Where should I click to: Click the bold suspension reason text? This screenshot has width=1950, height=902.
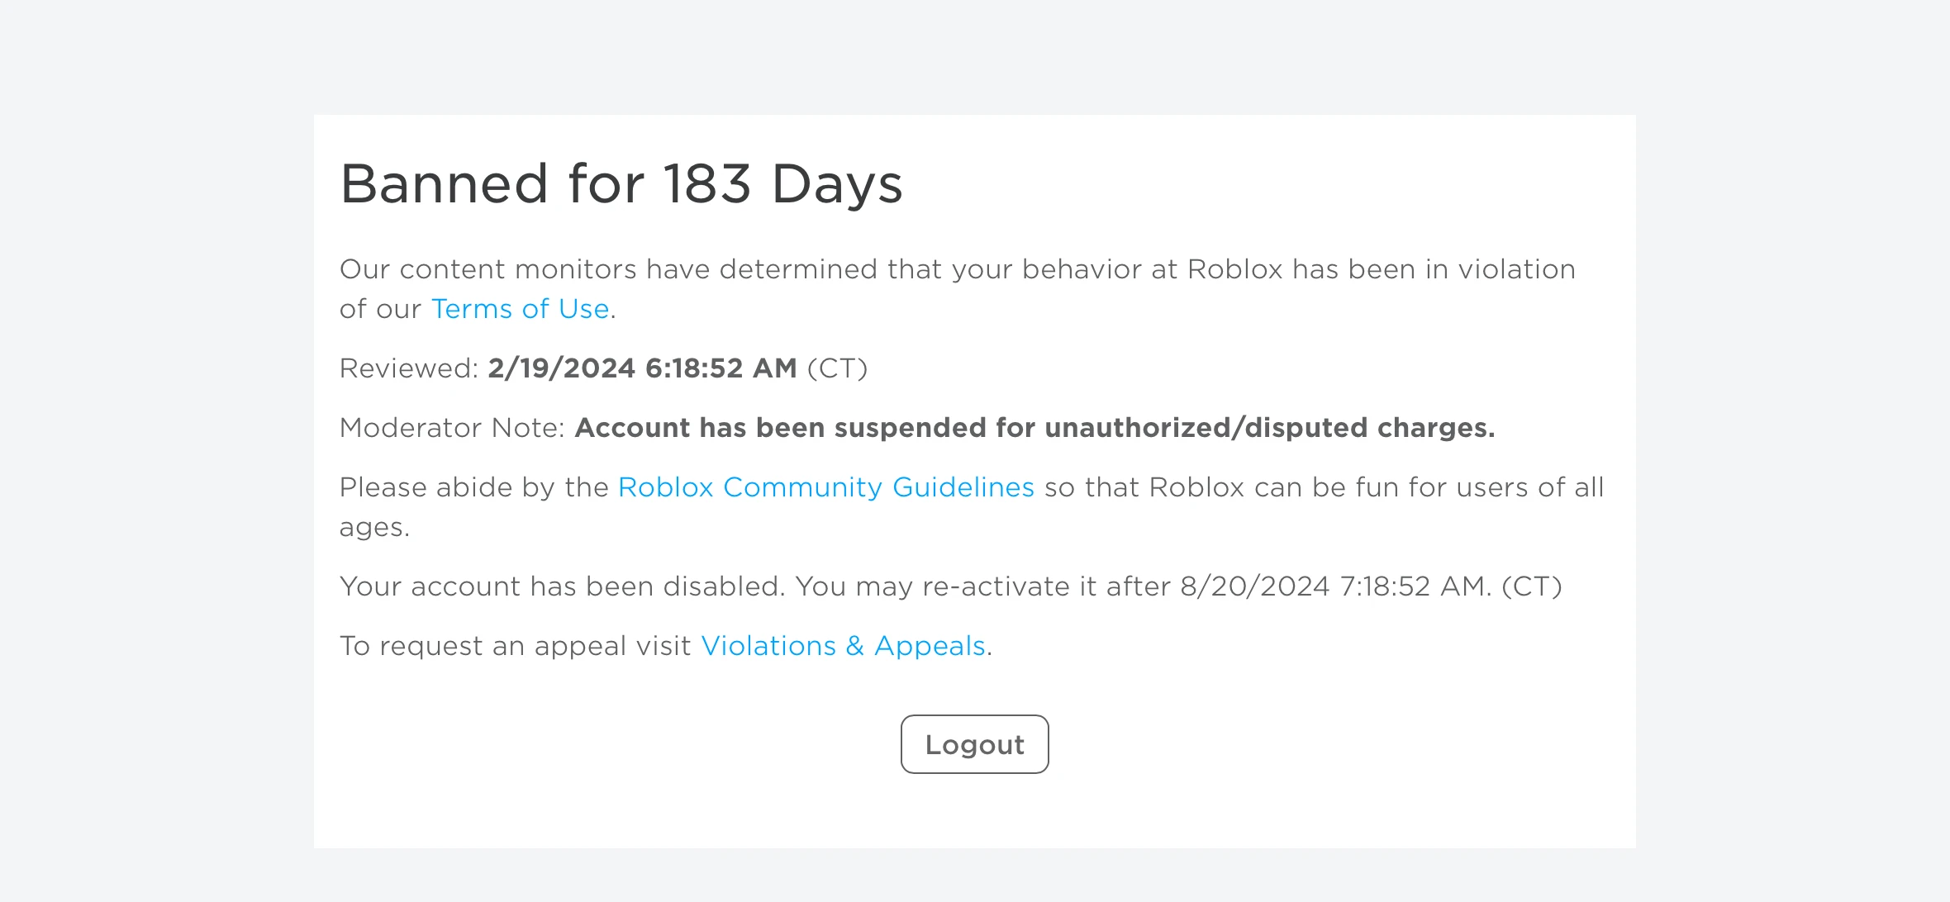pyautogui.click(x=1035, y=428)
